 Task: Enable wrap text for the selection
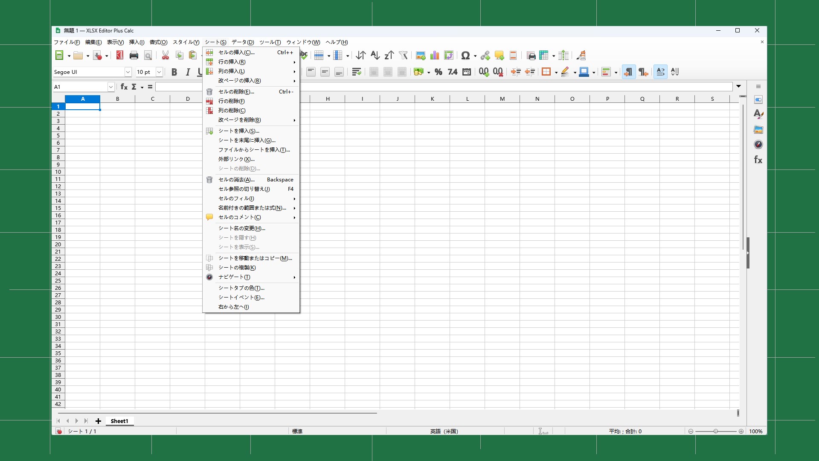tap(356, 72)
